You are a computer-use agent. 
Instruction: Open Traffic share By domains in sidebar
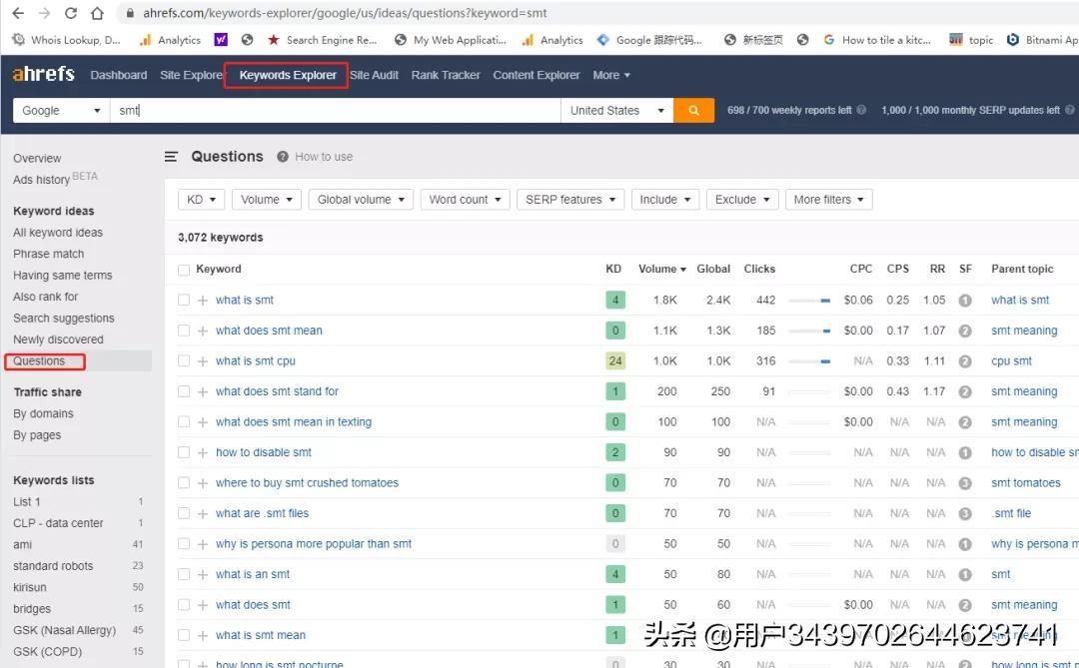(x=43, y=413)
